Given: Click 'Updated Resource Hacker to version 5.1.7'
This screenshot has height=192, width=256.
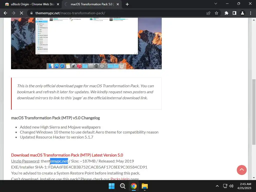Looking at the screenshot, I should pyautogui.click(x=56, y=137).
